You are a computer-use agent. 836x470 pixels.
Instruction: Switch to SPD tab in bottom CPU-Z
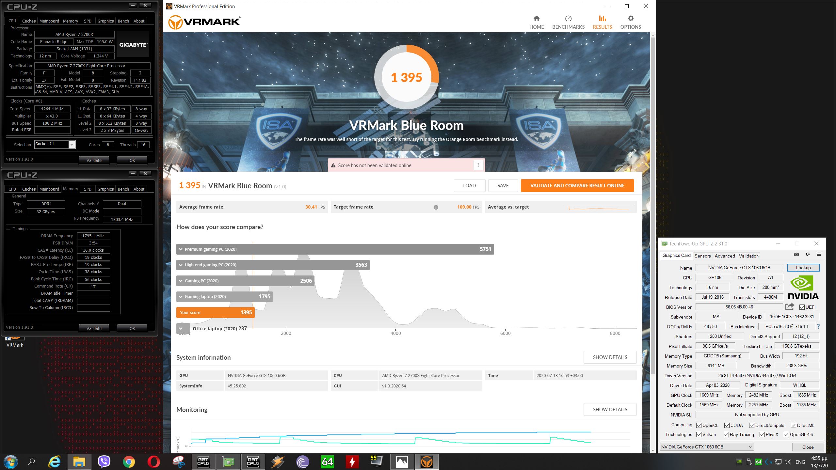tap(88, 189)
